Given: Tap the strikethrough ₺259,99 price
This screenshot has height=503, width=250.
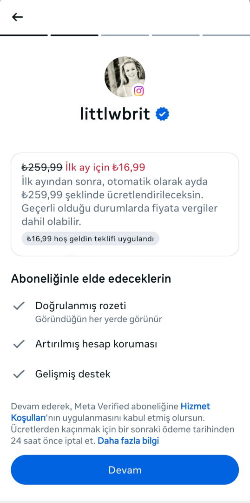Looking at the screenshot, I should click(x=42, y=167).
